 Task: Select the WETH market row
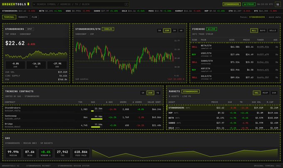223,118
